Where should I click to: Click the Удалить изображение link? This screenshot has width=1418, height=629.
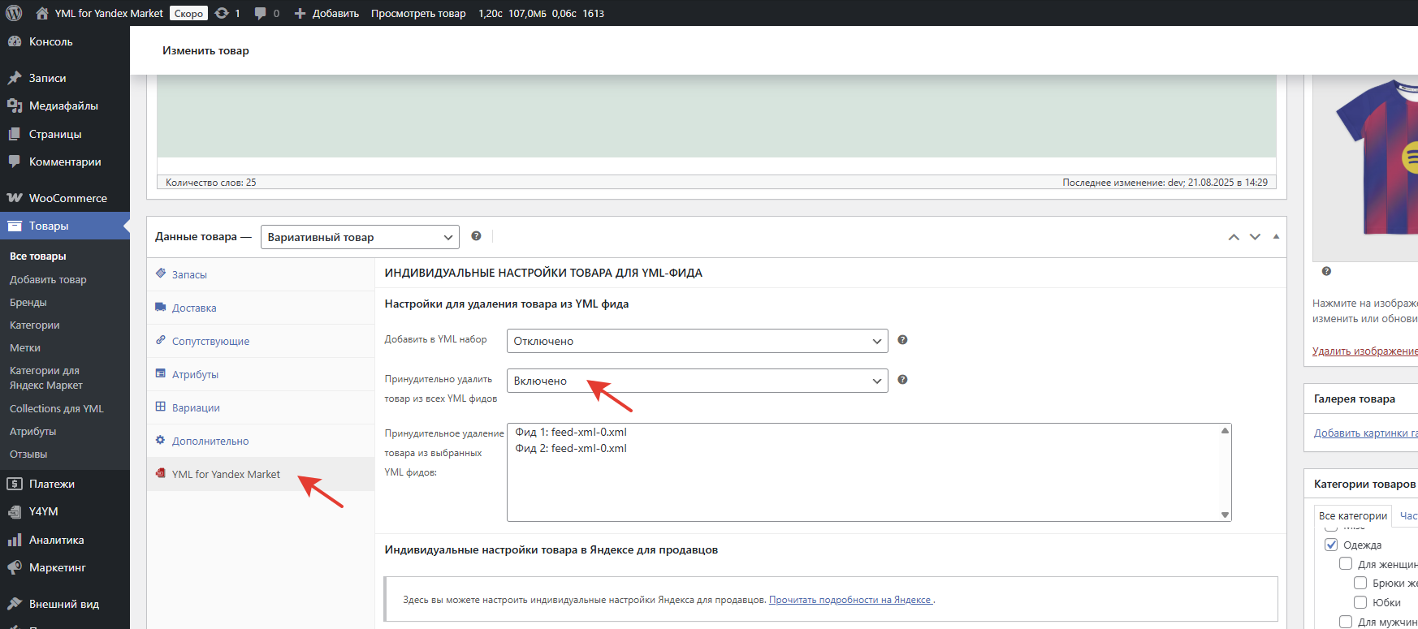coord(1364,351)
